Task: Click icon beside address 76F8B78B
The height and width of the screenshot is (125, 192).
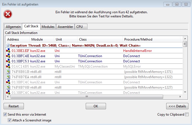Action: coord(8,87)
